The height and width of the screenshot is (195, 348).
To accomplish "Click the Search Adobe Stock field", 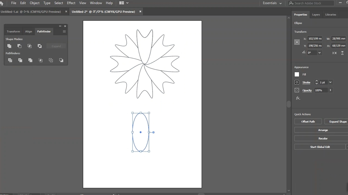I will [313, 3].
